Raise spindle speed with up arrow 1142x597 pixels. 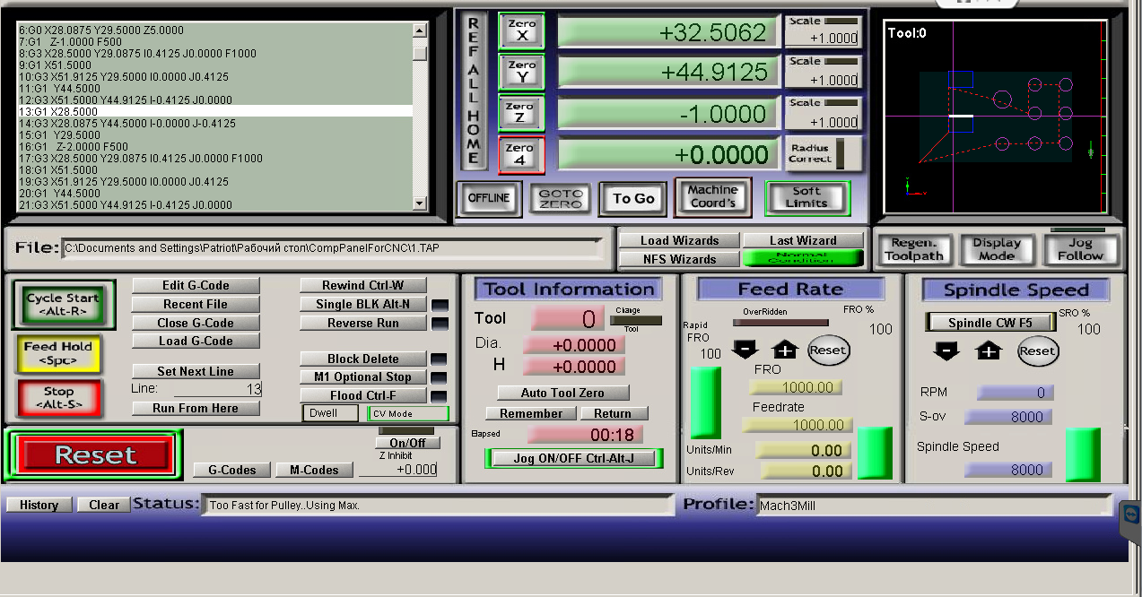[x=989, y=351]
